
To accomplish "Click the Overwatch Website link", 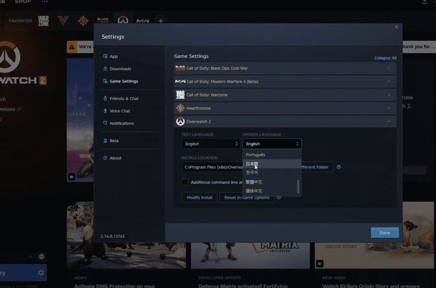I will tap(10, 109).
